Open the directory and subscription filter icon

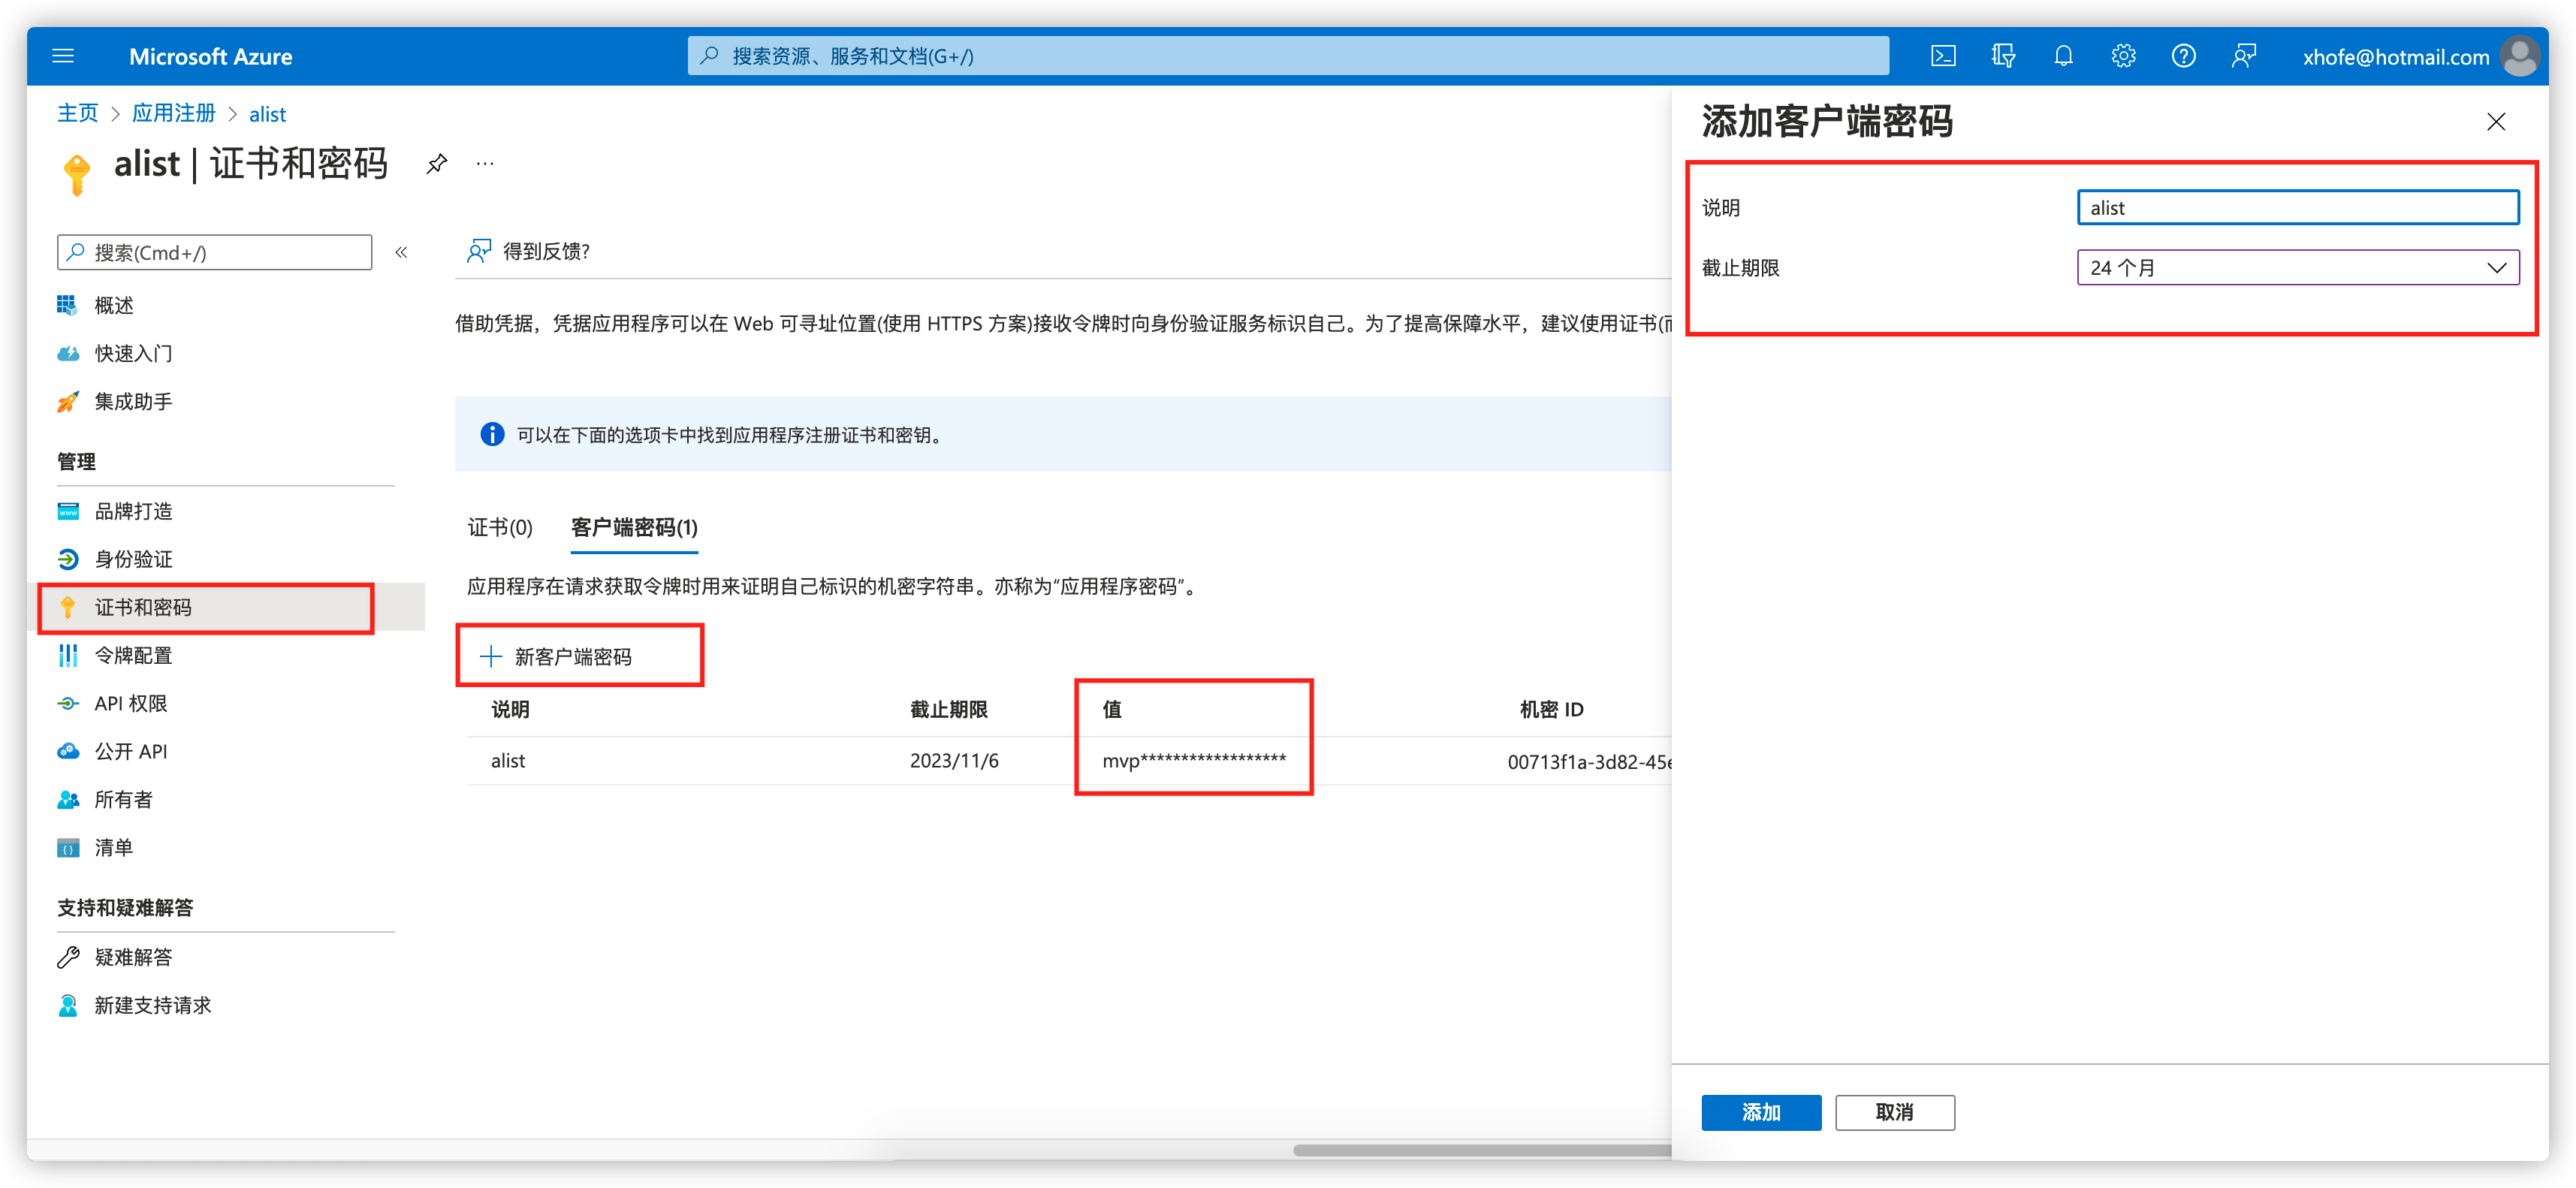pos(2003,56)
